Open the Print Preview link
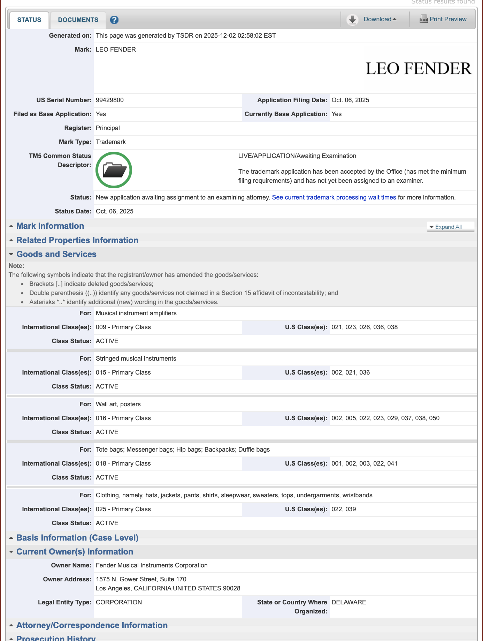Screen dimensions: 483x641 (x=448, y=19)
